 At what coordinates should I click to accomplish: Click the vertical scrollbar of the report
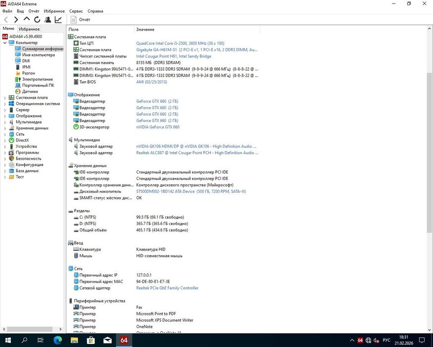point(430,152)
